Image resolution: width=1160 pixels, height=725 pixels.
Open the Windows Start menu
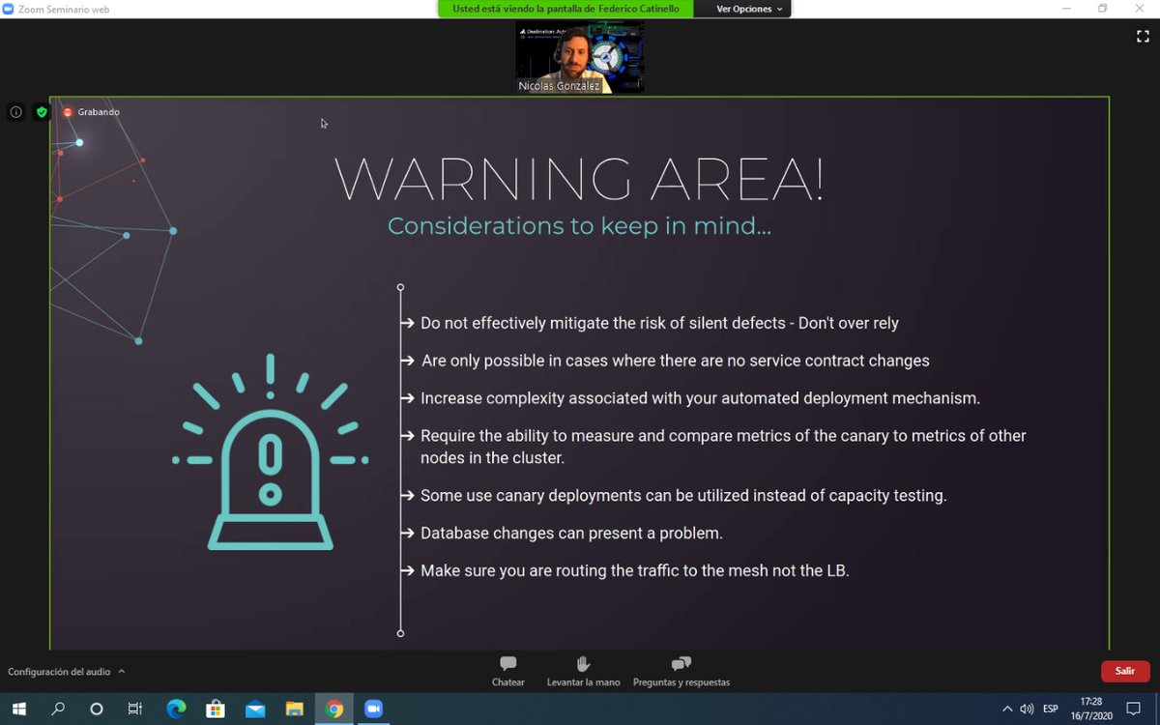pos(18,709)
